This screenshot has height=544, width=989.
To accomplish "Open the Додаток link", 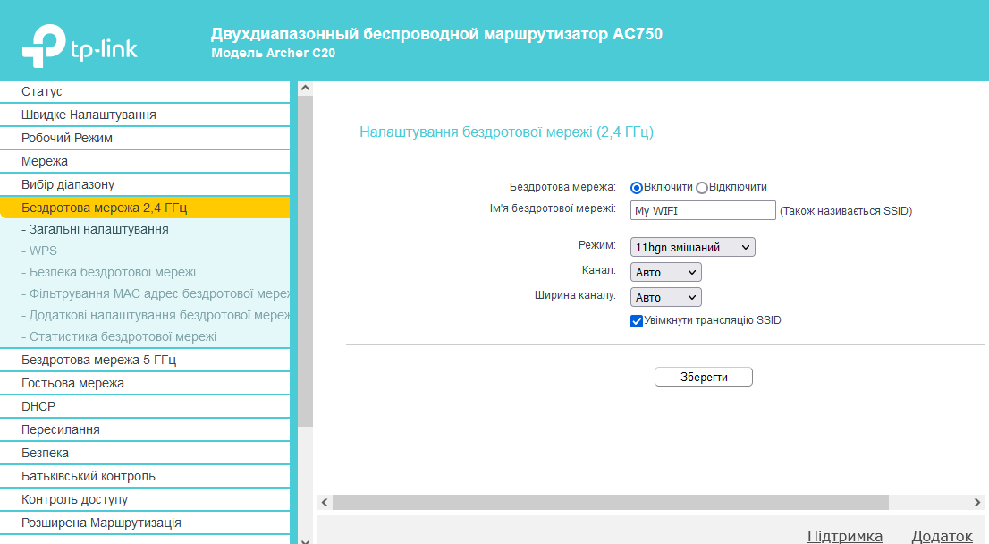I will [x=942, y=537].
